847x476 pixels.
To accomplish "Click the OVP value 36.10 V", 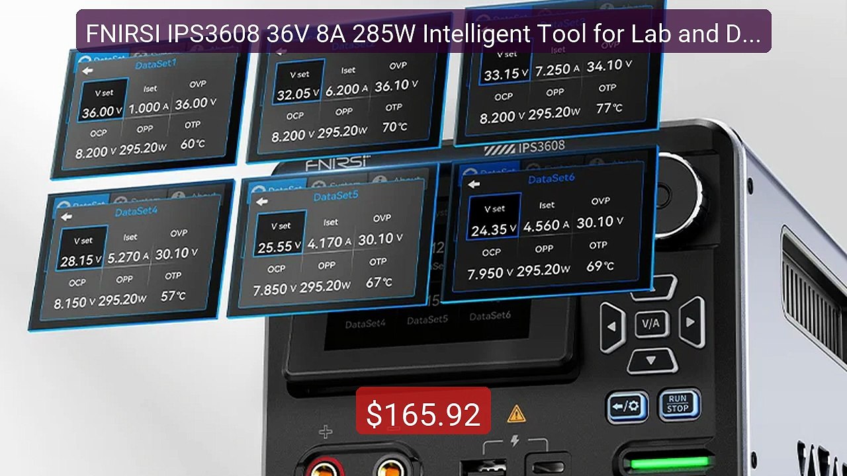I will 396,85.
